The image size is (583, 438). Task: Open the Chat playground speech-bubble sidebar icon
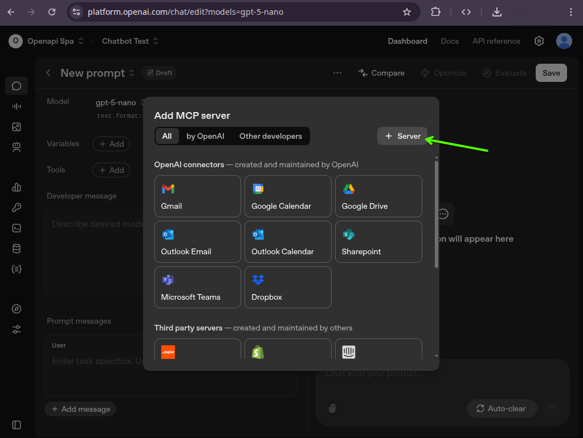pos(16,85)
